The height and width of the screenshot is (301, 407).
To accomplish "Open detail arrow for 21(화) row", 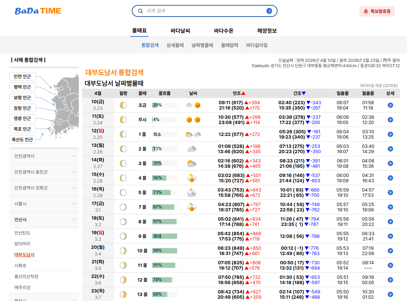I will click(390, 265).
